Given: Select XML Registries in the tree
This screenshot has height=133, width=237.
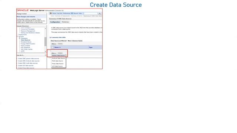Looking at the screenshot, I should tap(26, 47).
